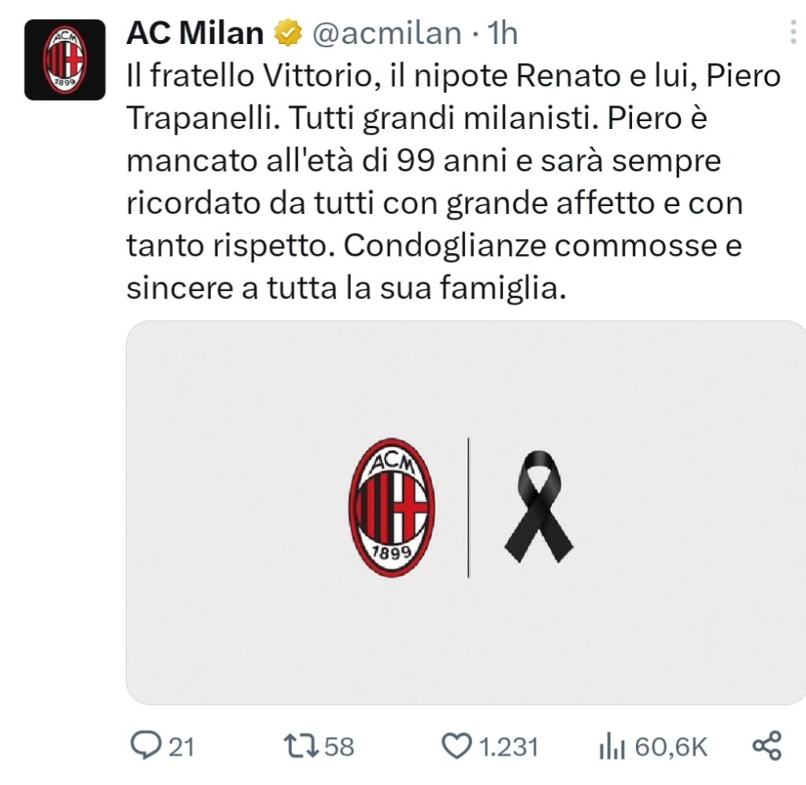Click the gold verified badge next to AC Milan
The height and width of the screenshot is (785, 806).
tap(287, 32)
